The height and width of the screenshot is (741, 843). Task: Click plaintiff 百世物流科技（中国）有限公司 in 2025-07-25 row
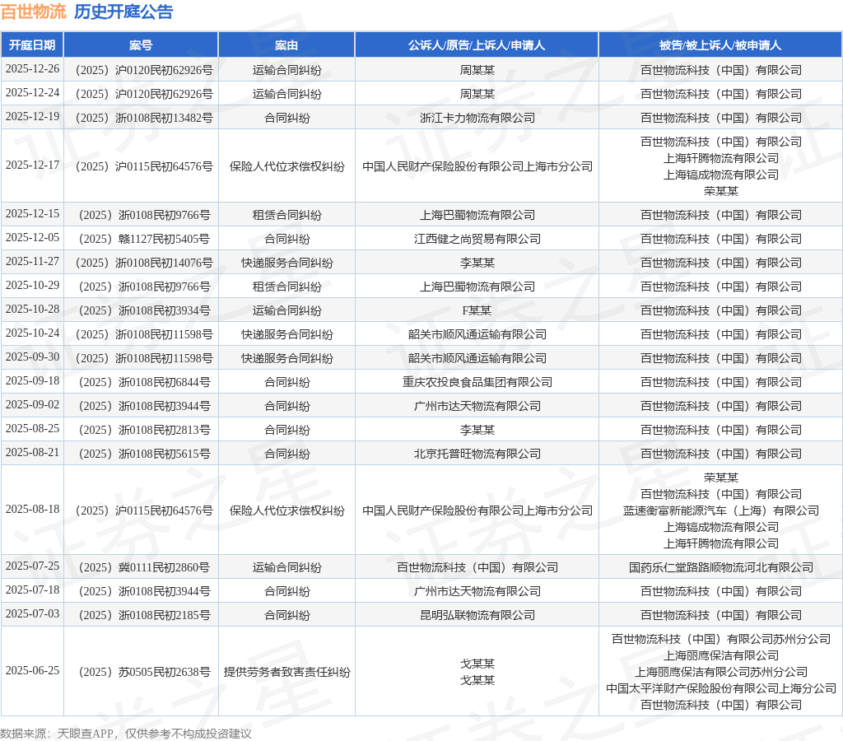tap(477, 566)
